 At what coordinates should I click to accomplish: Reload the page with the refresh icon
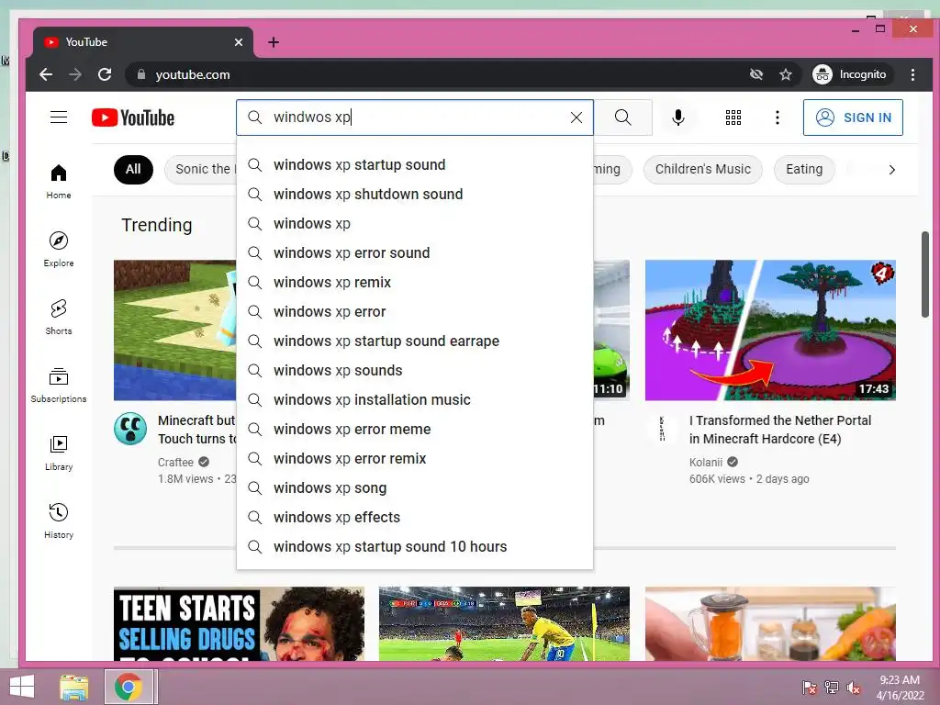105,74
